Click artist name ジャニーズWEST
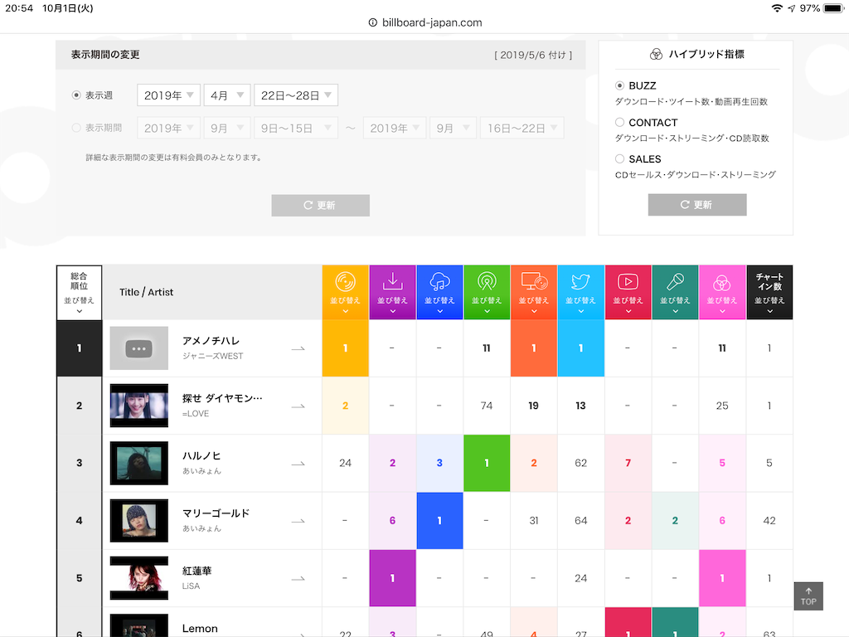This screenshot has height=637, width=849. (x=213, y=356)
